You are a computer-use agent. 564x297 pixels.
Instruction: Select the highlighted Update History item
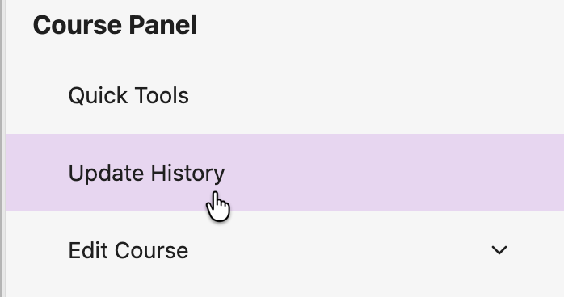(x=285, y=173)
